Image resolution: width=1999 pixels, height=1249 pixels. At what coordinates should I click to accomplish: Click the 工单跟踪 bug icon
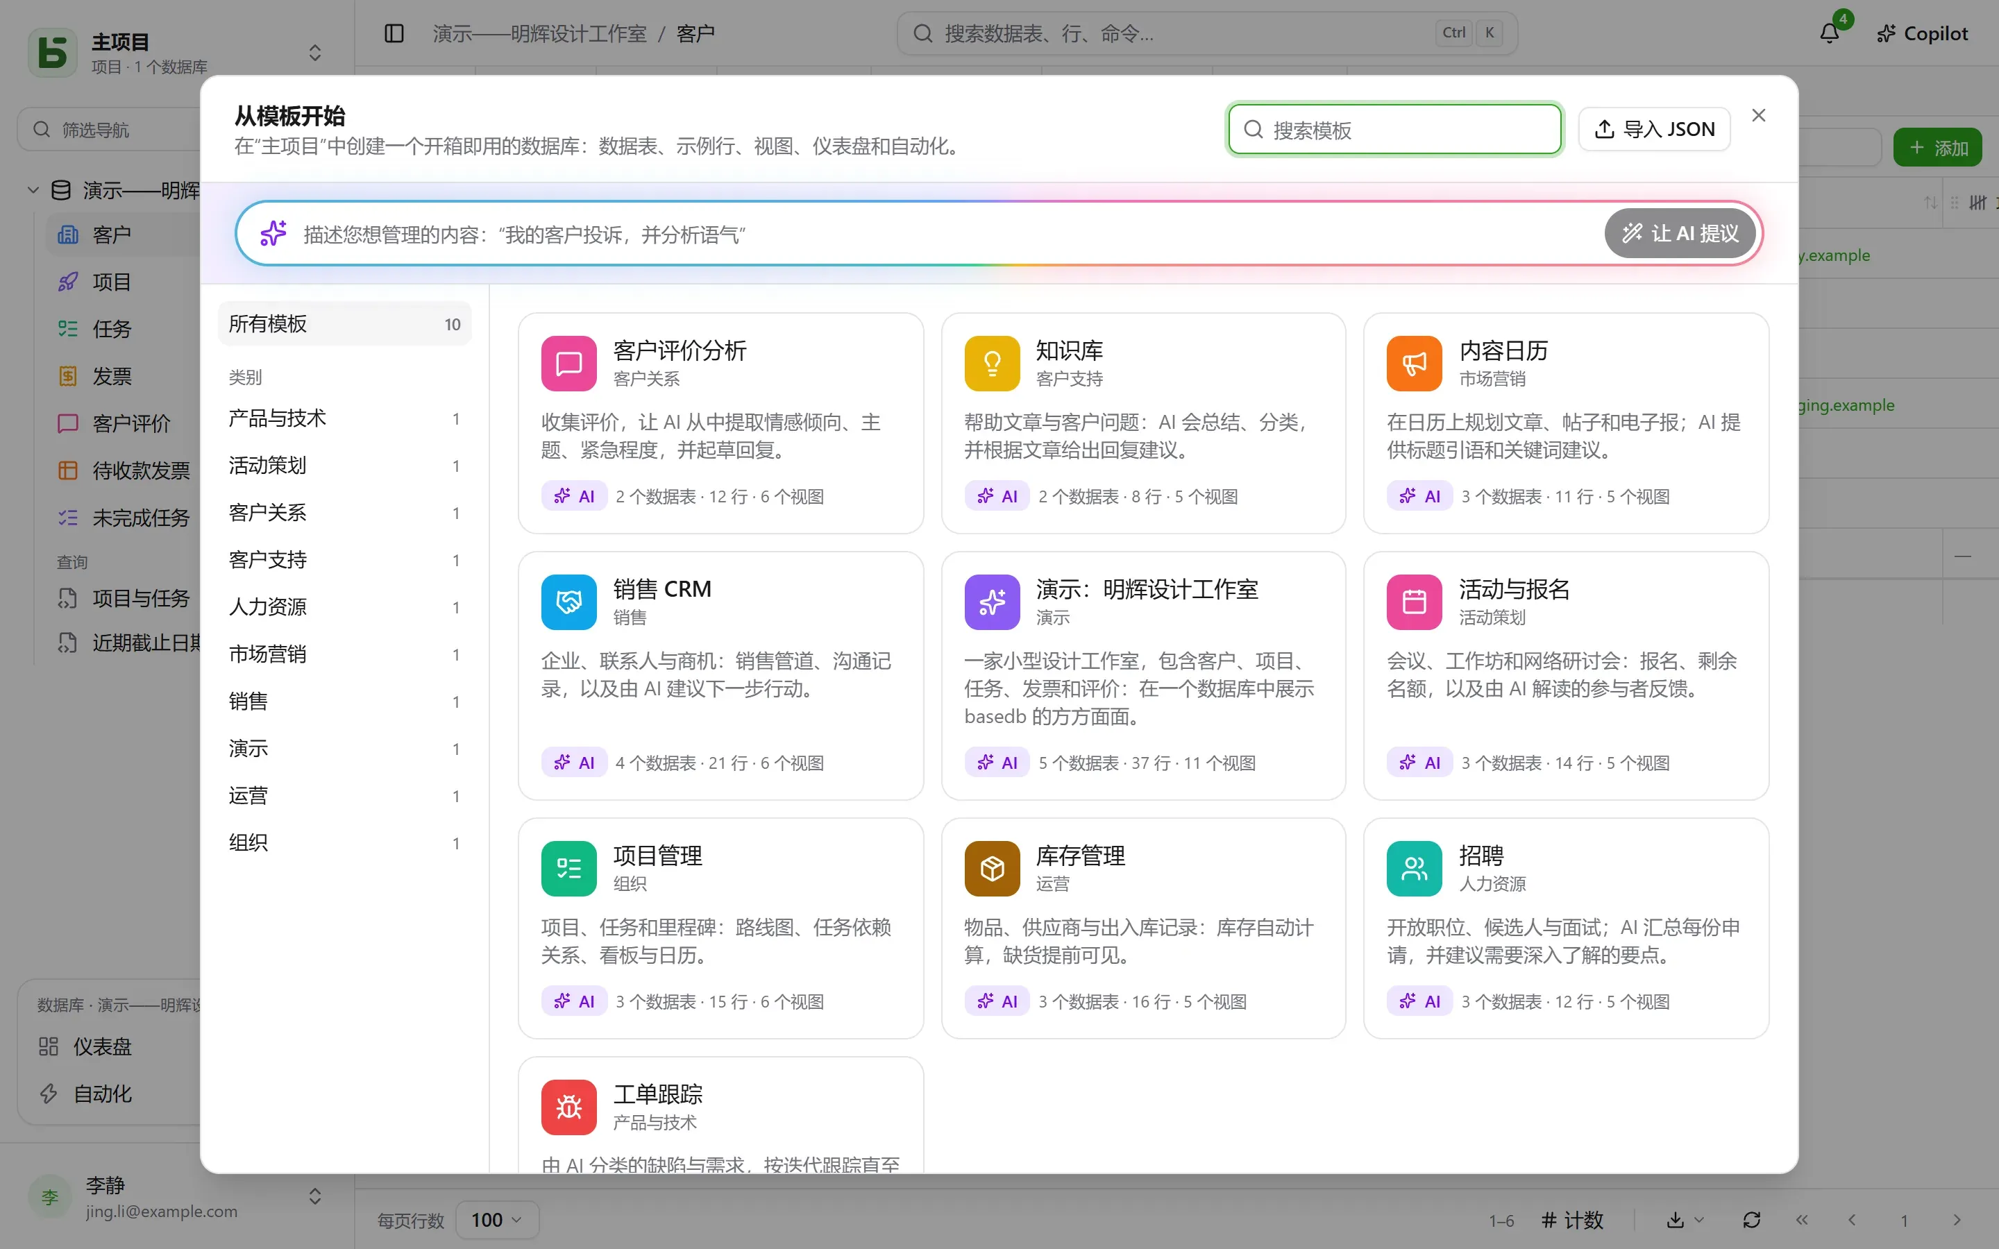pyautogui.click(x=568, y=1107)
